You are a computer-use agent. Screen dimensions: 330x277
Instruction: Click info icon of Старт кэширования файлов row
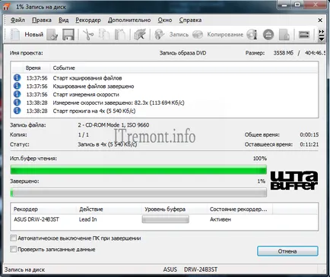click(x=17, y=77)
